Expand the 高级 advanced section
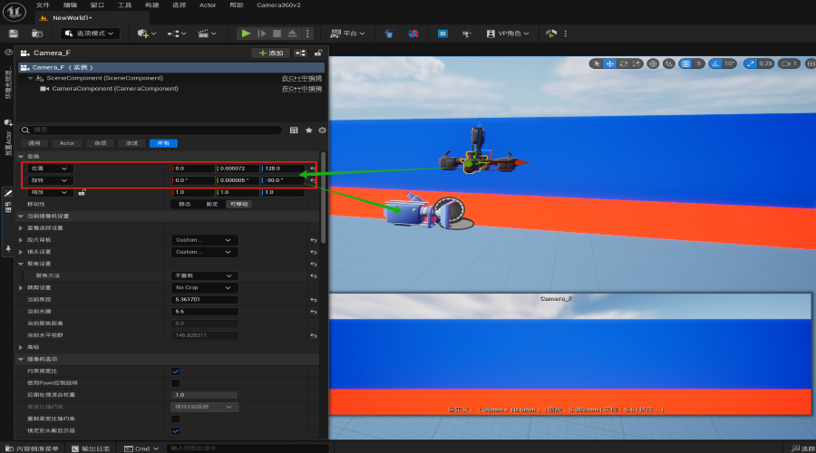 (x=21, y=347)
